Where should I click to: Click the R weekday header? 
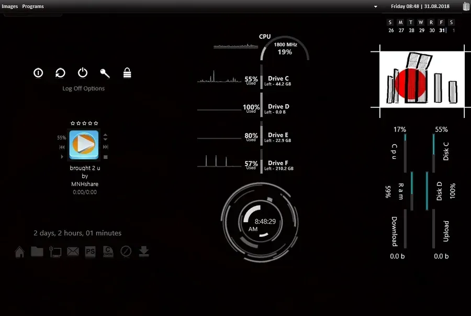click(431, 22)
